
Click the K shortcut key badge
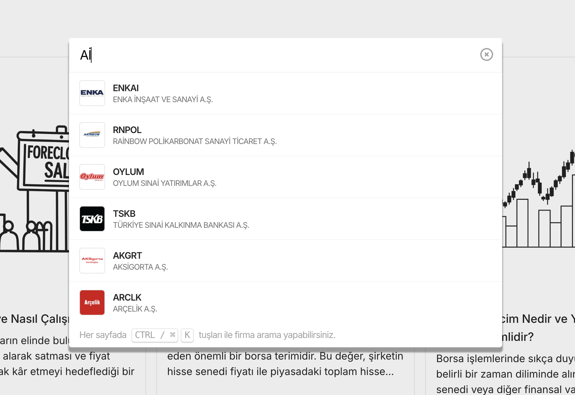187,335
